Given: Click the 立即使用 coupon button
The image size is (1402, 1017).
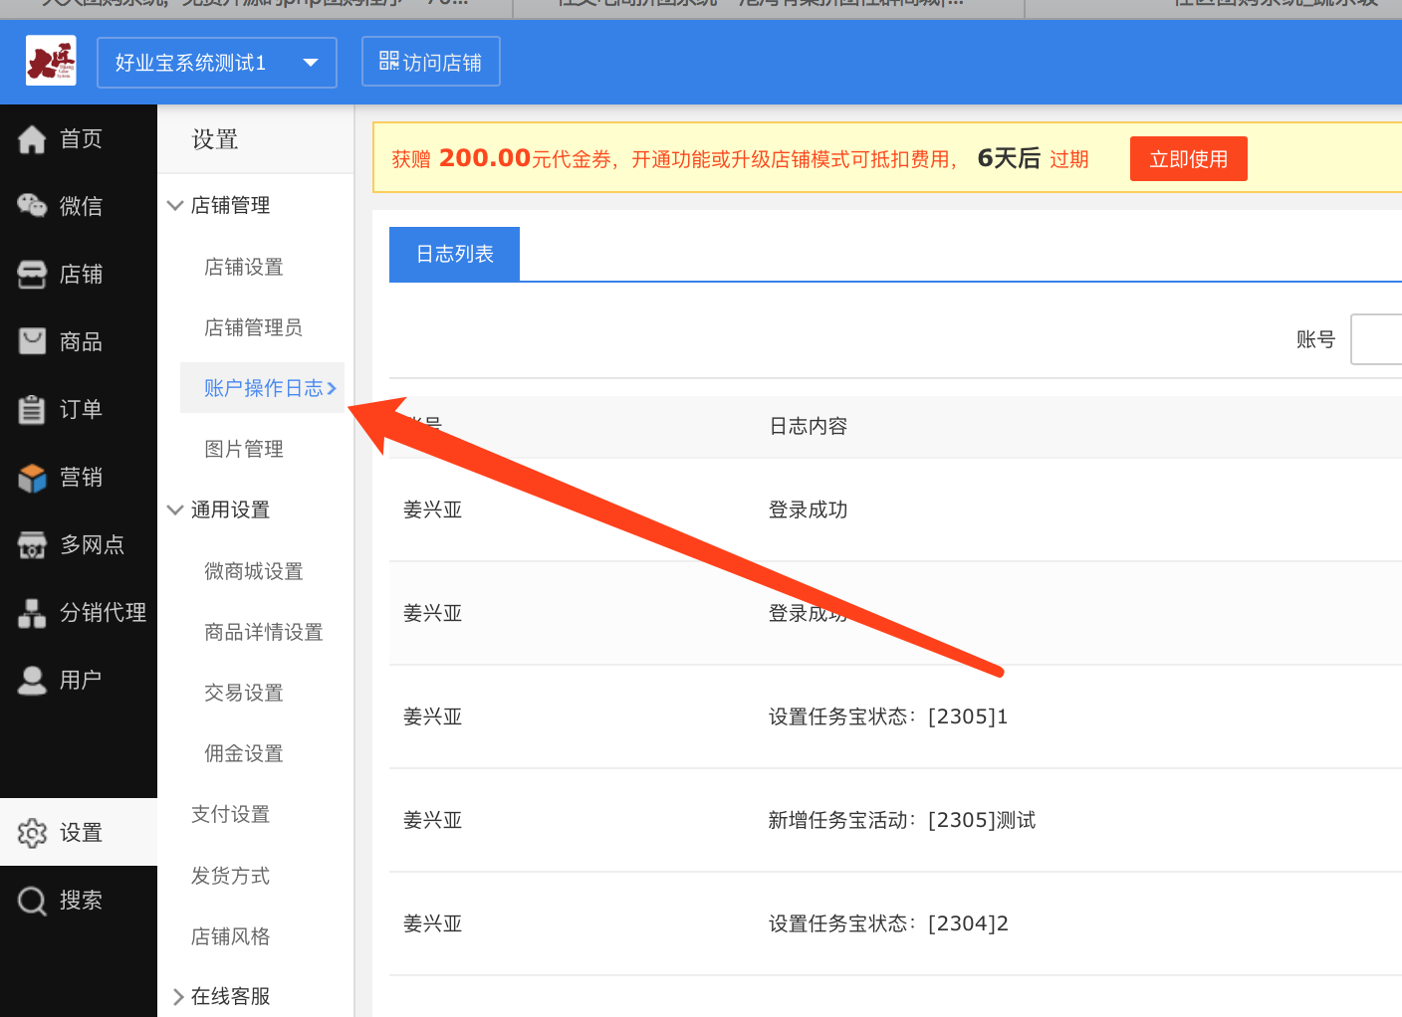Looking at the screenshot, I should (x=1188, y=159).
